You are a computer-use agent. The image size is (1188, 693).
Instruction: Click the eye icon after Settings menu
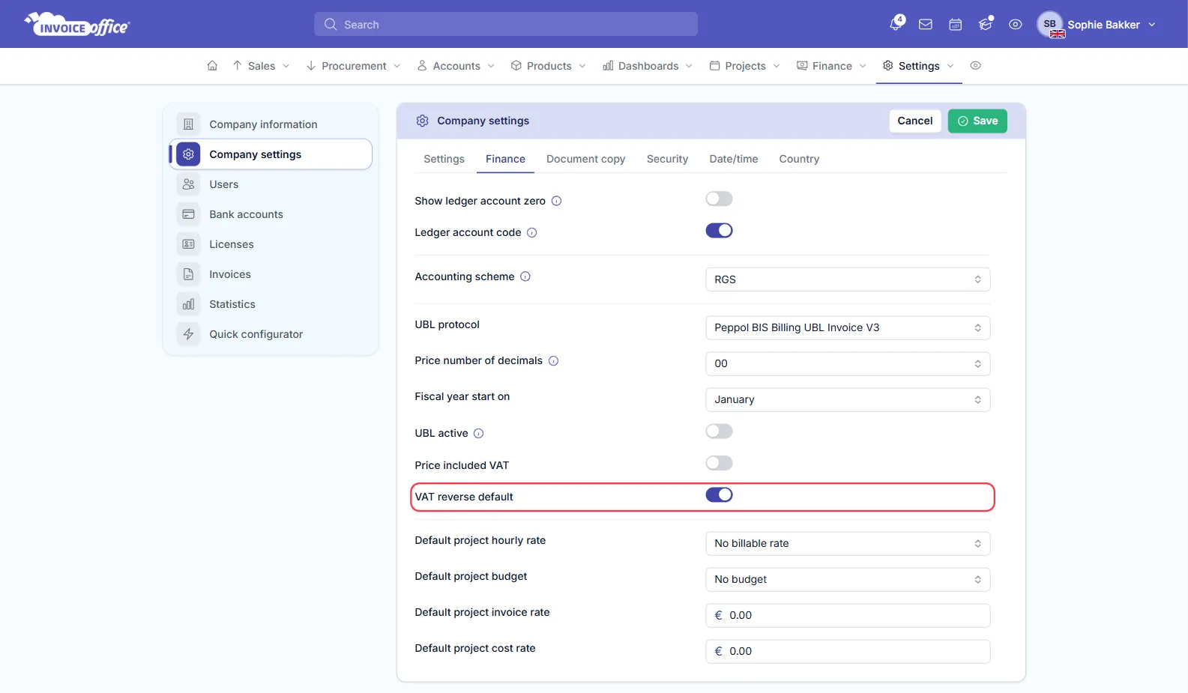tap(975, 66)
